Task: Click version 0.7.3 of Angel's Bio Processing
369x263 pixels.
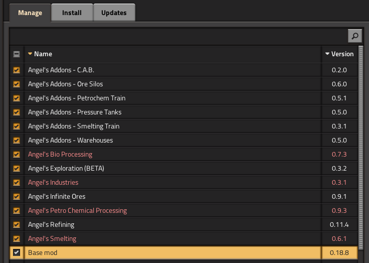Action: [339, 155]
